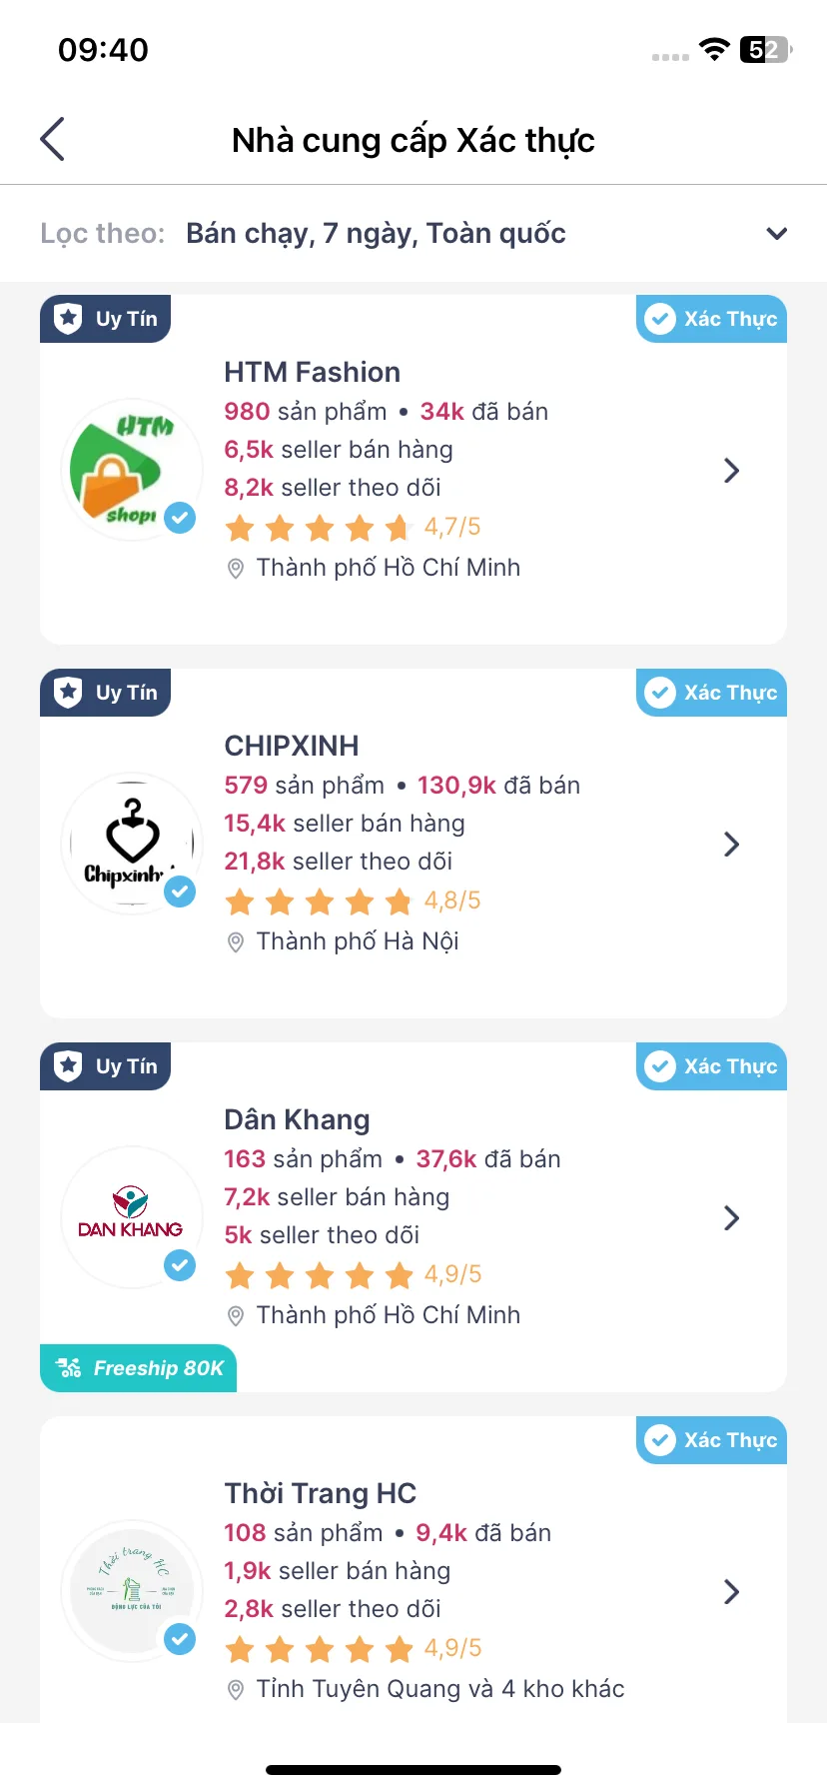827x1791 pixels.
Task: Tap the CHIPXINH hanger logo
Action: point(131,843)
